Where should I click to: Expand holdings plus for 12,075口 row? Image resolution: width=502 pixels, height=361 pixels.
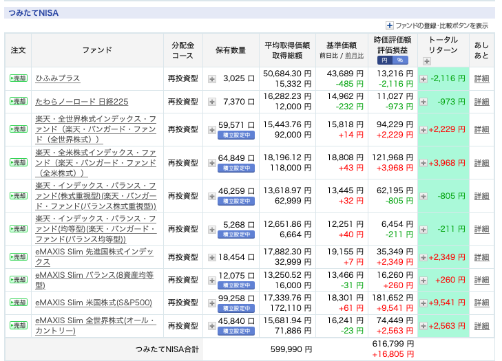(x=212, y=281)
